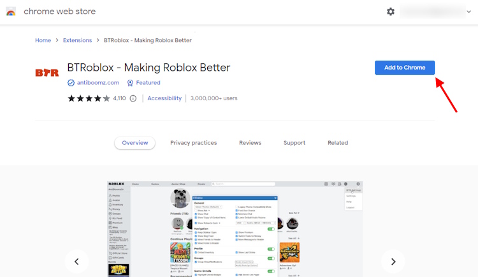Show previous screenshot with left arrow
This screenshot has width=478, height=277.
(x=77, y=261)
